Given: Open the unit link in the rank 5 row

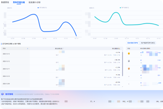Looking at the screenshot, I should (x=151, y=83).
